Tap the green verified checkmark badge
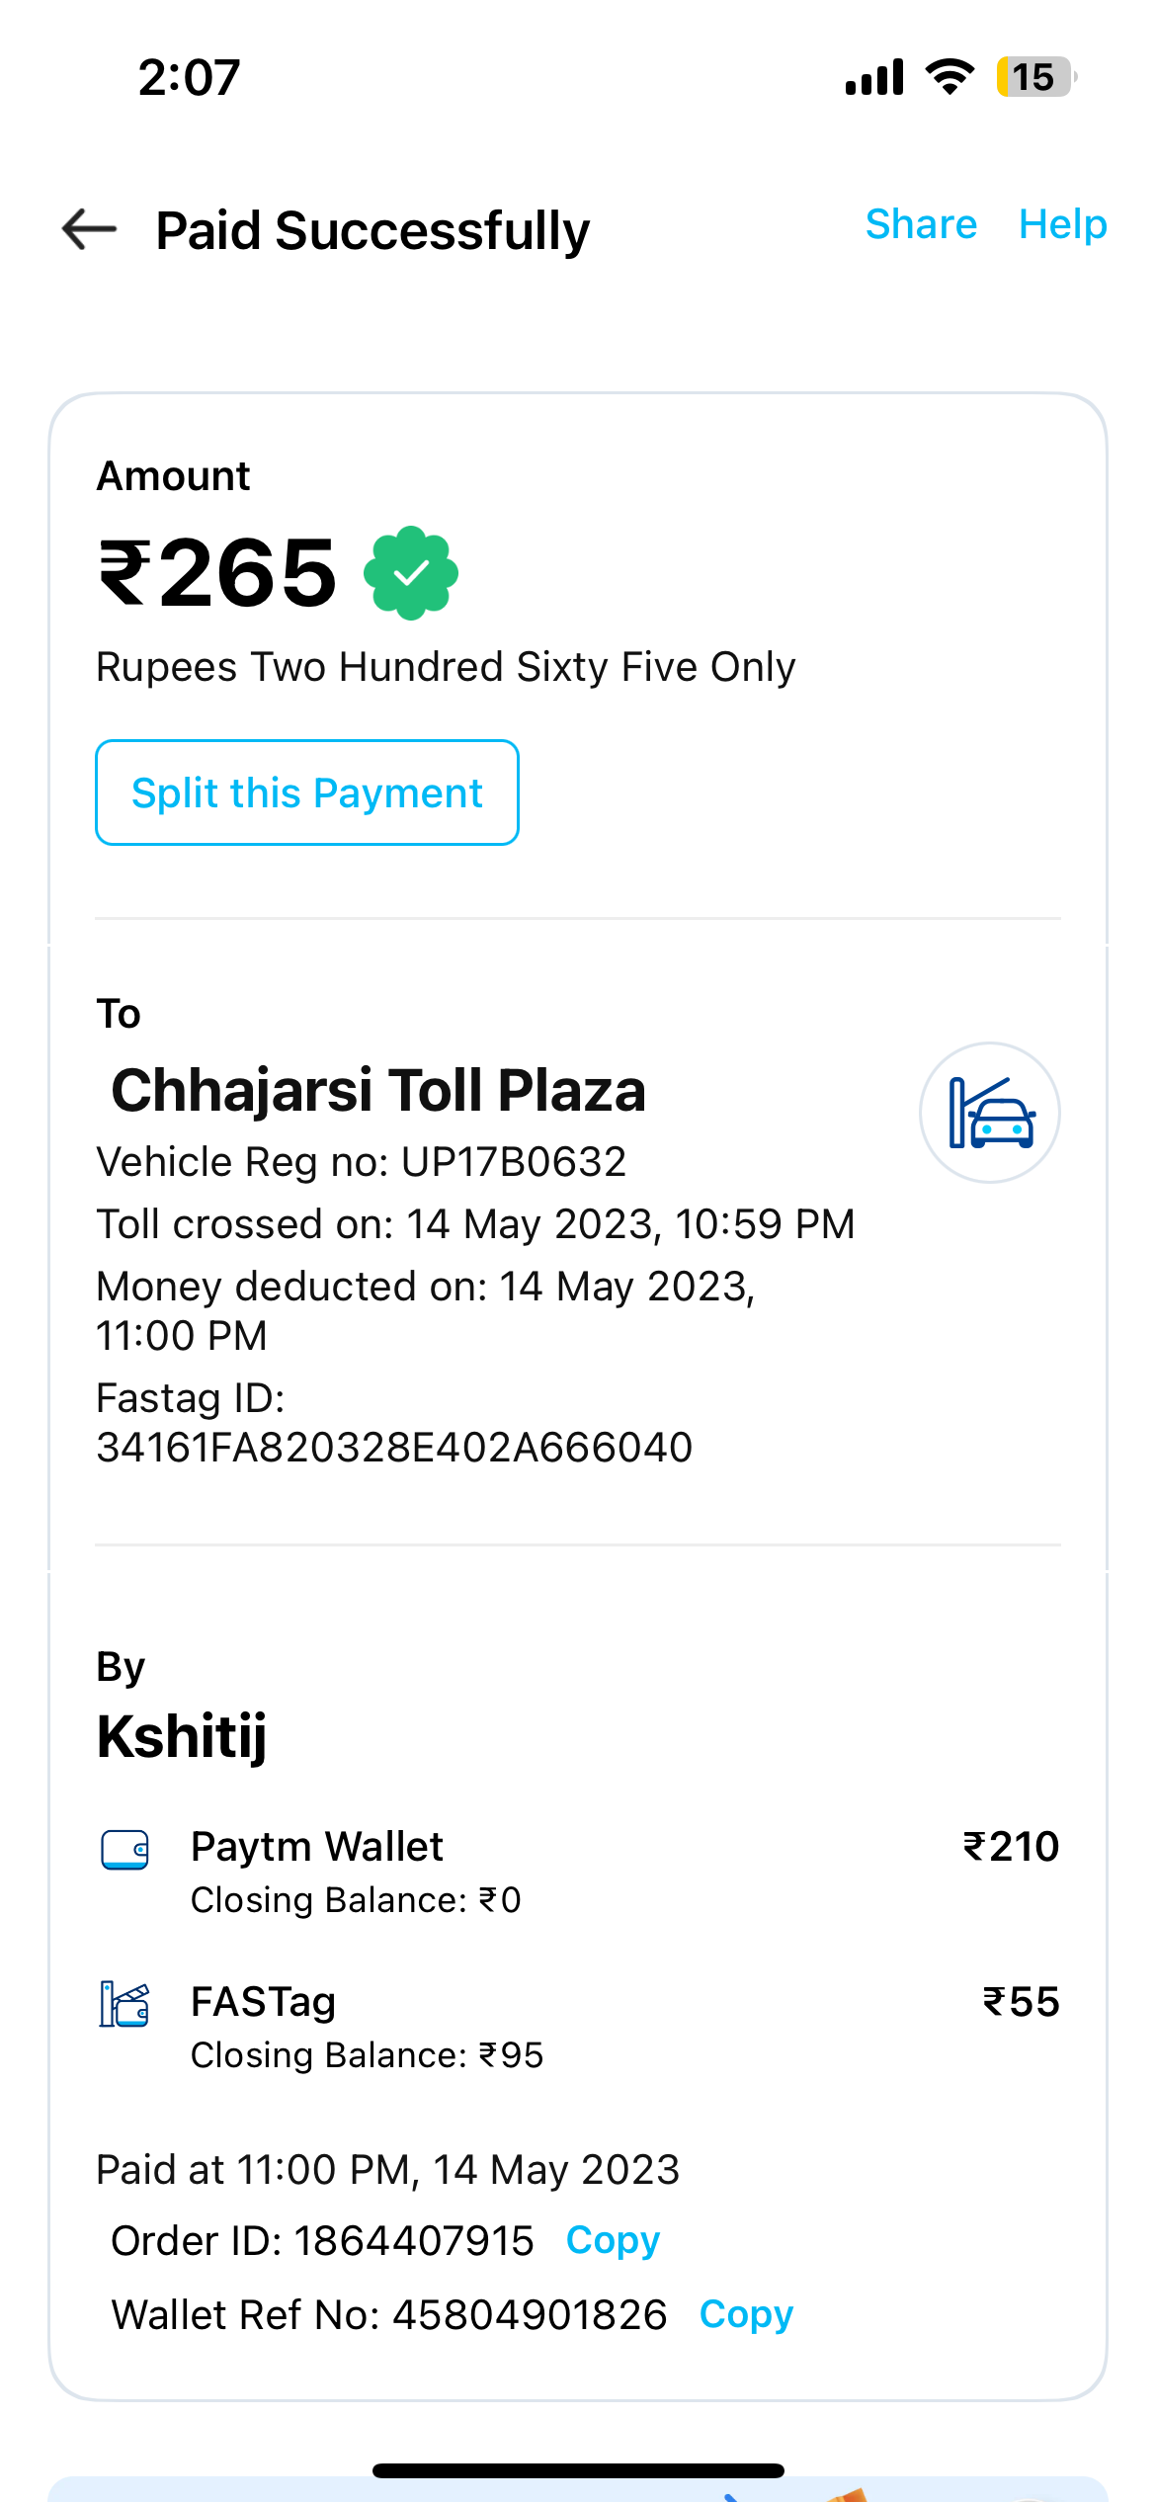Viewport: 1156px width, 2502px height. tap(411, 573)
